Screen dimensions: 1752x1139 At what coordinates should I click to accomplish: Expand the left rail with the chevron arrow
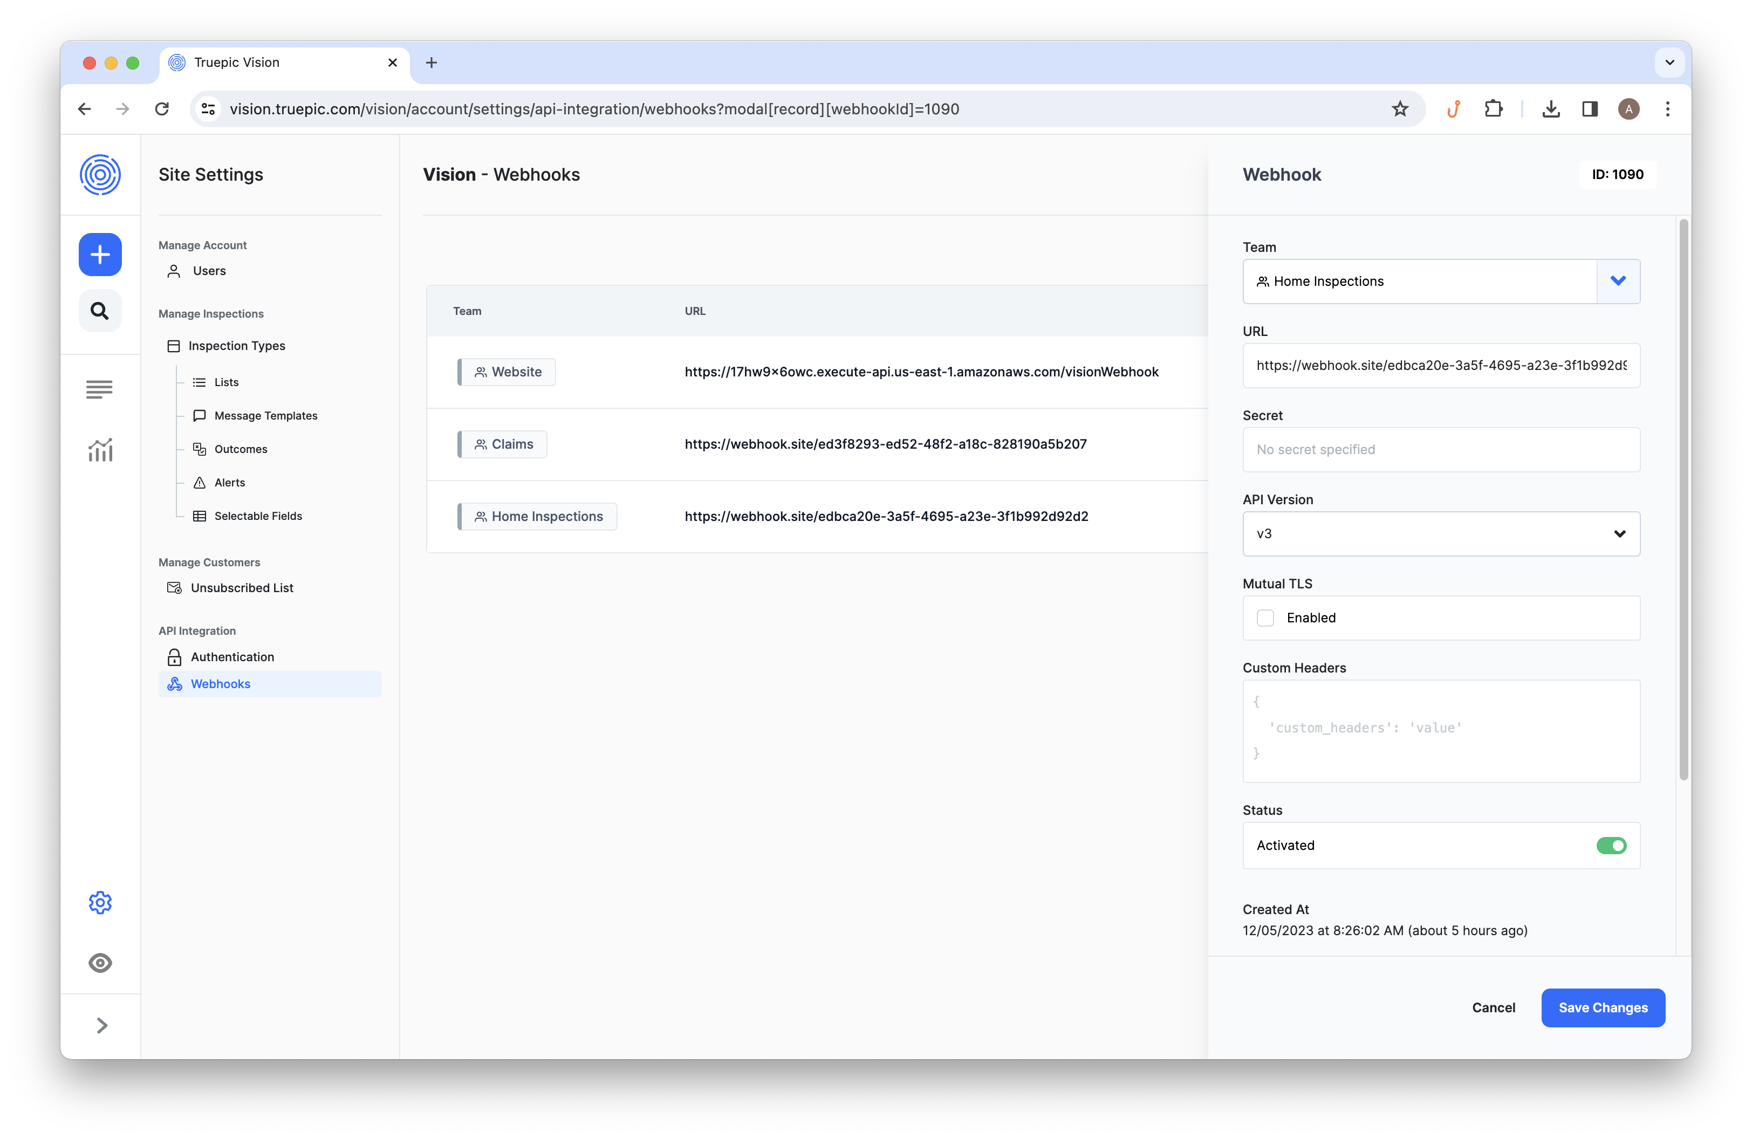[x=101, y=1025]
